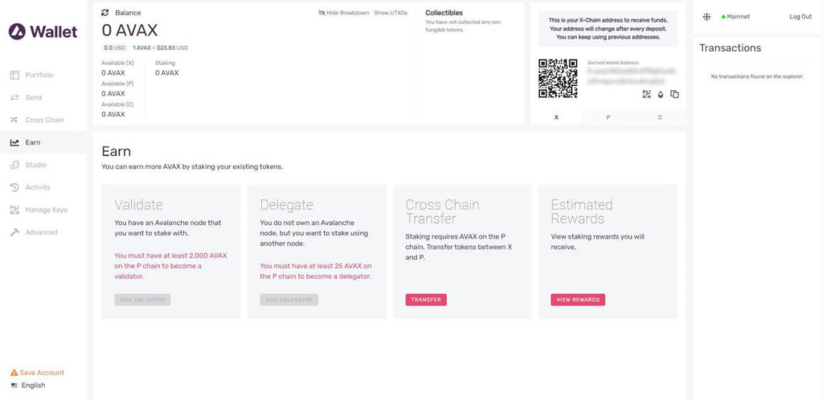The width and height of the screenshot is (823, 400).
Task: Click the '0 AVAX' total balance
Action: point(129,31)
